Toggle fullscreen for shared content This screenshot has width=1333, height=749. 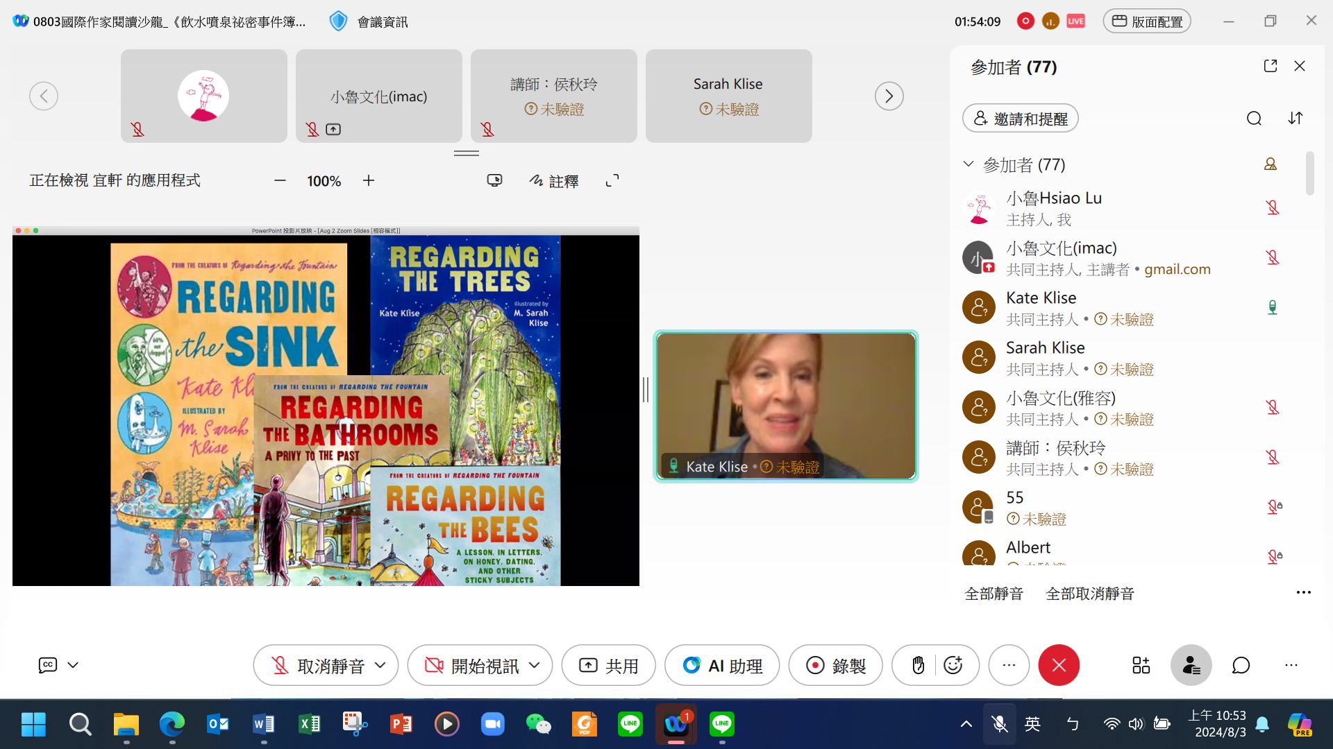click(612, 180)
